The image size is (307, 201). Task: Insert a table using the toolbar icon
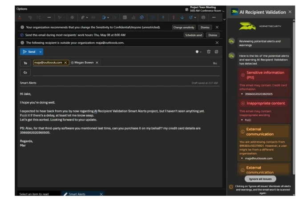pos(125,17)
